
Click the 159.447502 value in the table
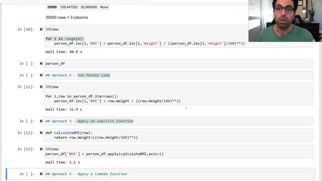(x=69, y=7)
